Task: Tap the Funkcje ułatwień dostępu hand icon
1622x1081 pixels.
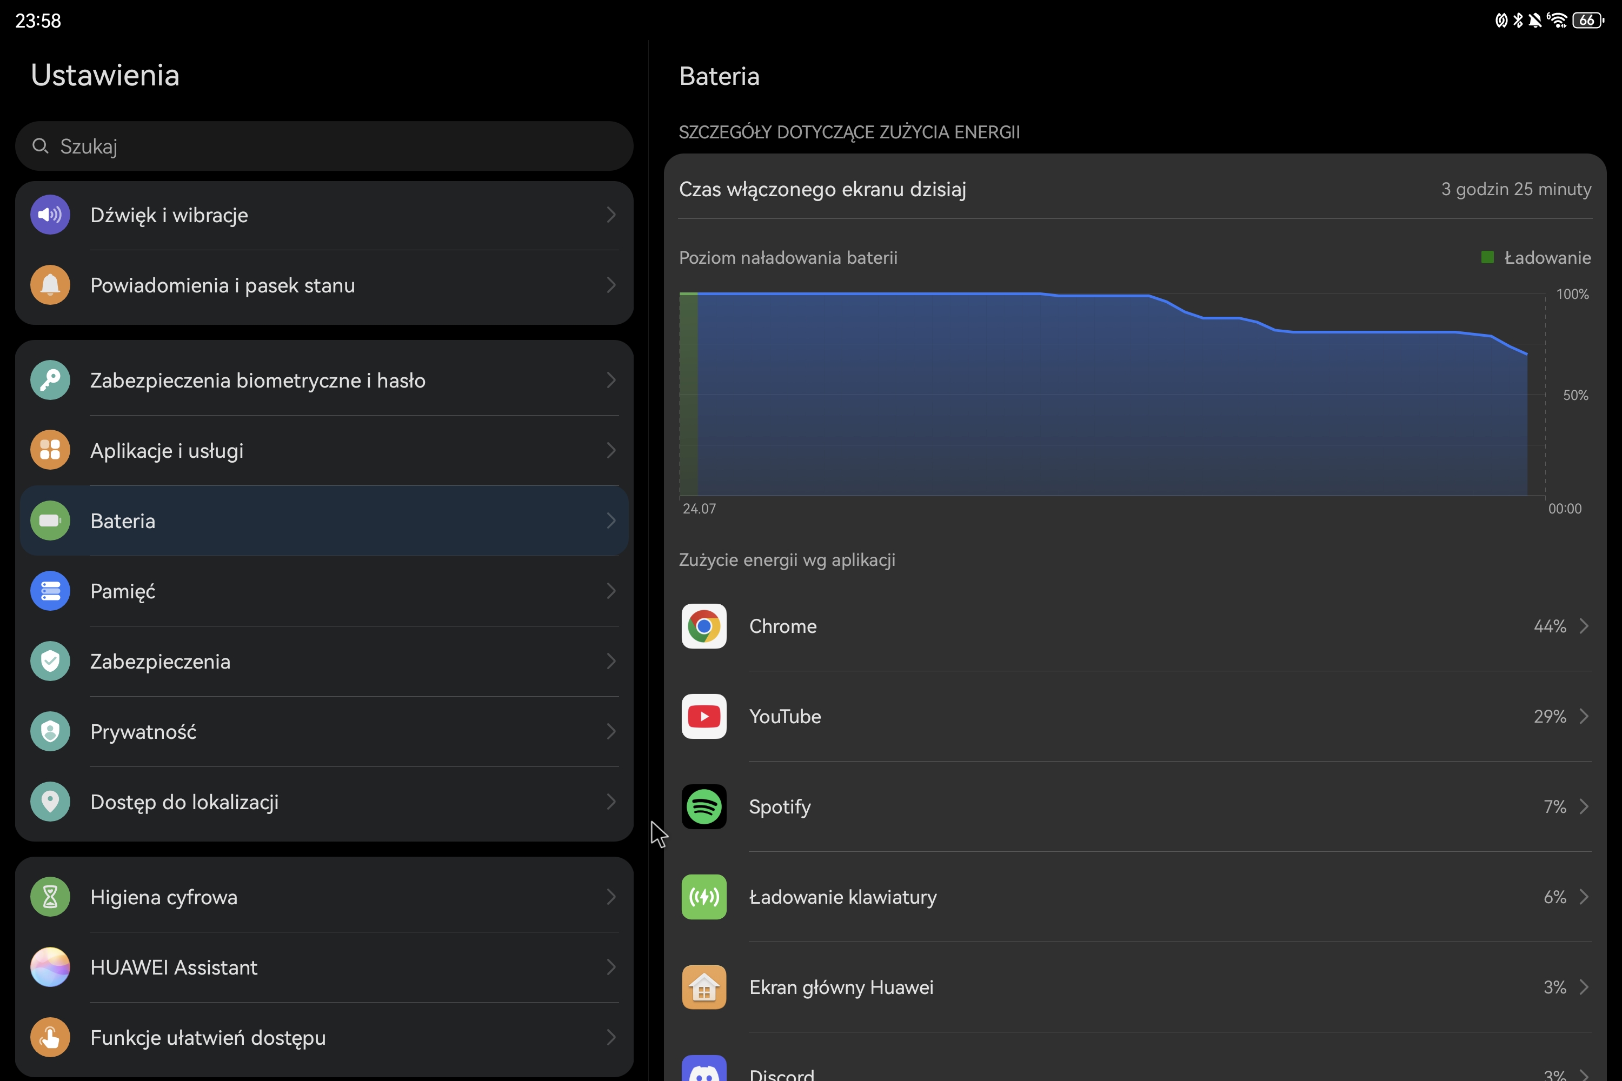Action: [50, 1038]
